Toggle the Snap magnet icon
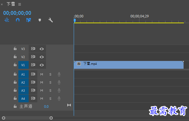Viewport: 189px width, 121px height. 18,20
